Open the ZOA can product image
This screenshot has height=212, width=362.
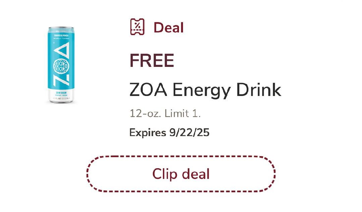pos(61,65)
